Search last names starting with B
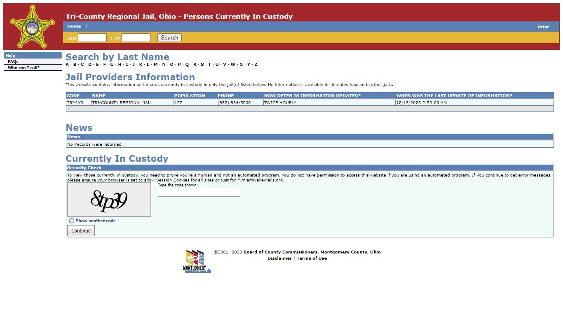The image size is (563, 316). [x=75, y=65]
